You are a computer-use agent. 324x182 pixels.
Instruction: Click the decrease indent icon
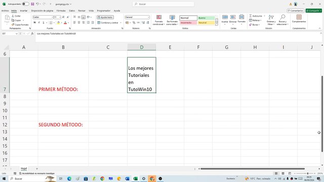88,22
